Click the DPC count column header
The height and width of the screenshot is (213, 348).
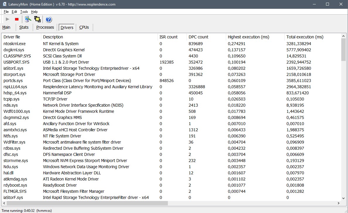click(198, 37)
